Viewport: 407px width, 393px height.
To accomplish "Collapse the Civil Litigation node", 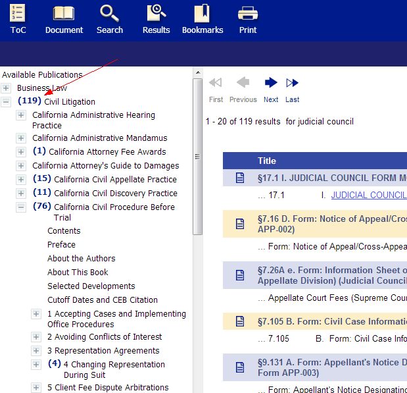I will coord(6,102).
